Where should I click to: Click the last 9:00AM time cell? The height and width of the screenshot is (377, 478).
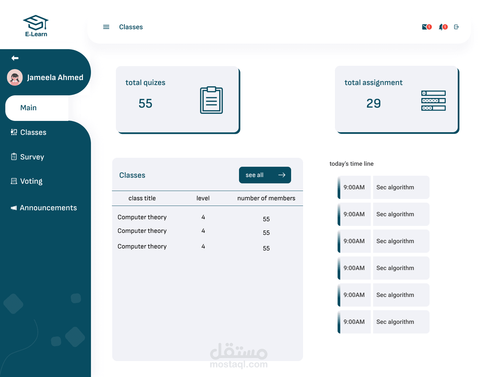click(354, 322)
